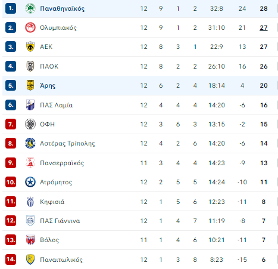Image resolution: width=278 pixels, height=269 pixels.
Task: Click the red rank 14 badge
Action: (x=11, y=259)
